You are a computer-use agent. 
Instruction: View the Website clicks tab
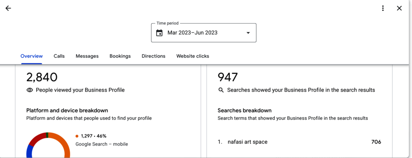point(193,56)
